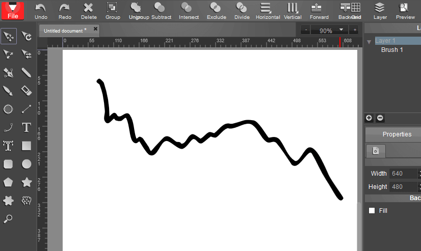Add a new layer with the plus icon
This screenshot has width=421, height=251.
tap(369, 118)
